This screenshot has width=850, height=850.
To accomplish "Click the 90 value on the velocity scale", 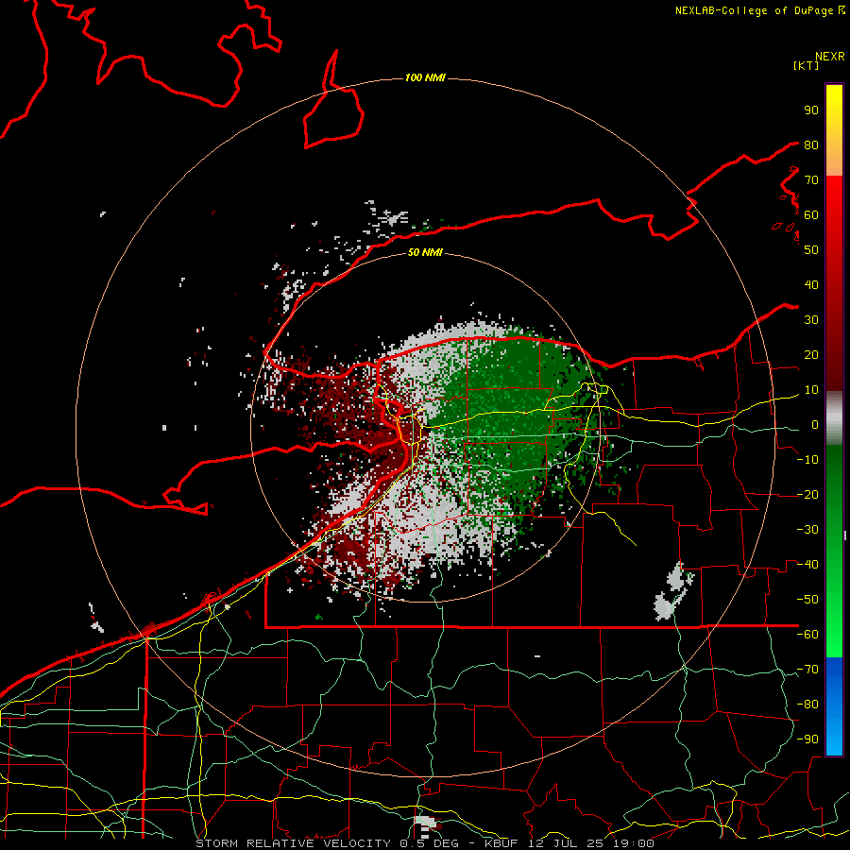I will point(811,110).
